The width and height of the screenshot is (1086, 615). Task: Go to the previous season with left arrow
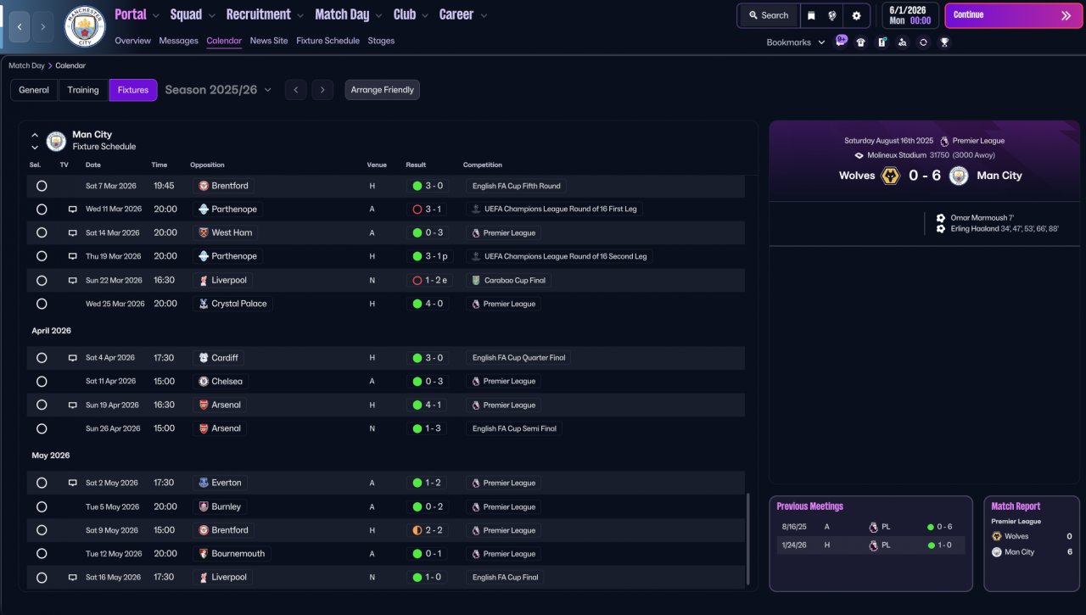coord(295,90)
